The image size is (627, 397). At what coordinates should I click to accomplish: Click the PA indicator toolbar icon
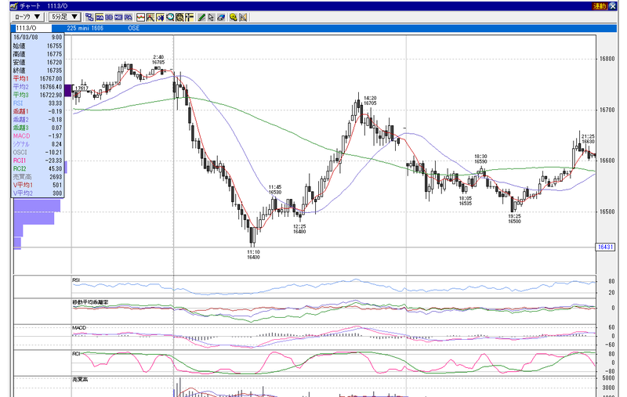(128, 17)
